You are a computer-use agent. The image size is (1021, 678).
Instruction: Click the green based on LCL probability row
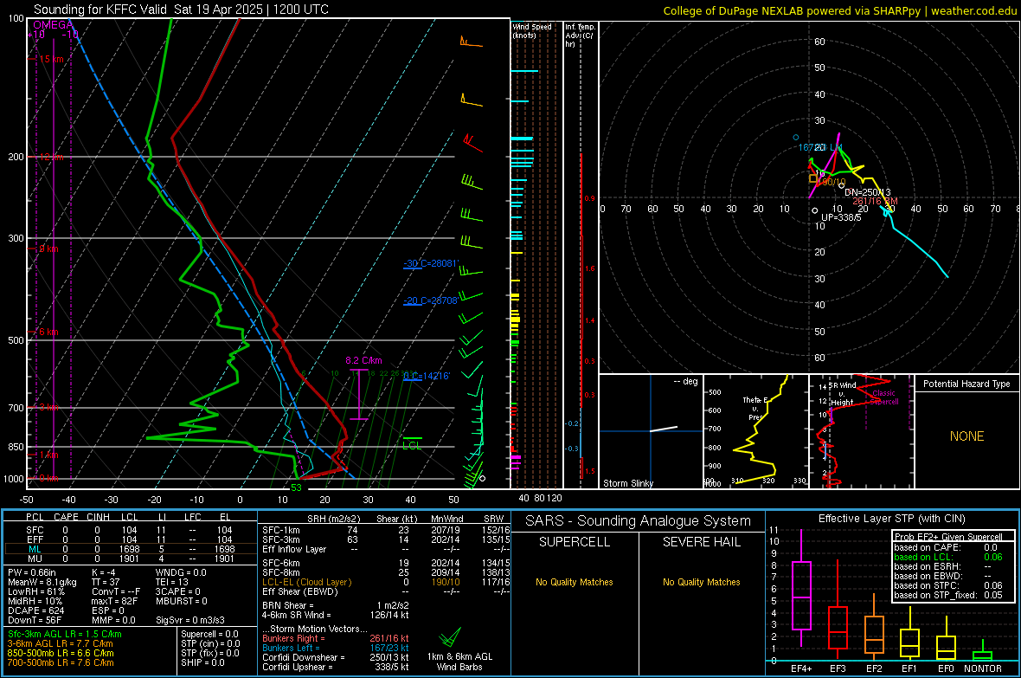(948, 557)
